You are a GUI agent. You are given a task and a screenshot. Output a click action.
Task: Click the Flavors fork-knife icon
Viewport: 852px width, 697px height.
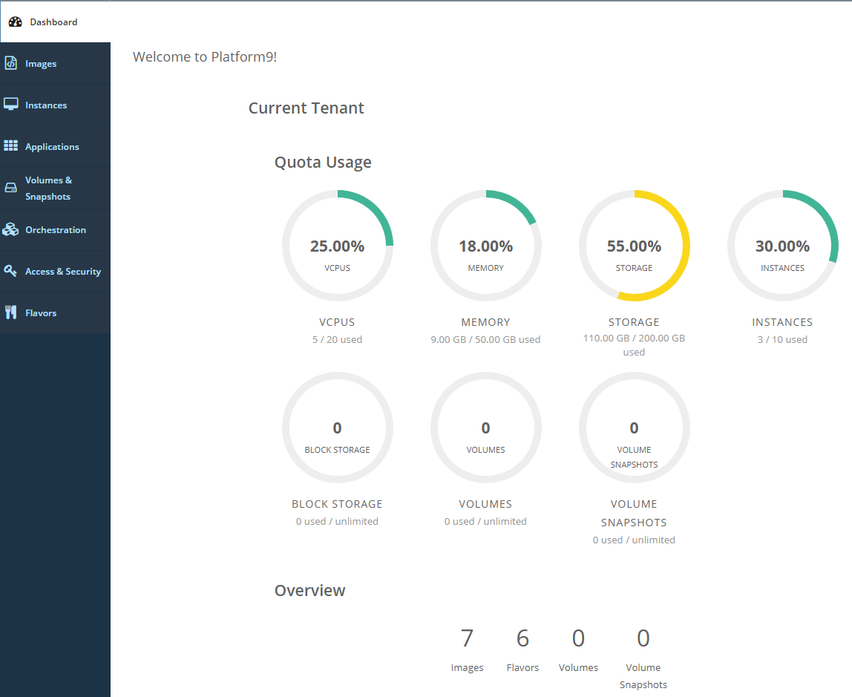tap(11, 312)
